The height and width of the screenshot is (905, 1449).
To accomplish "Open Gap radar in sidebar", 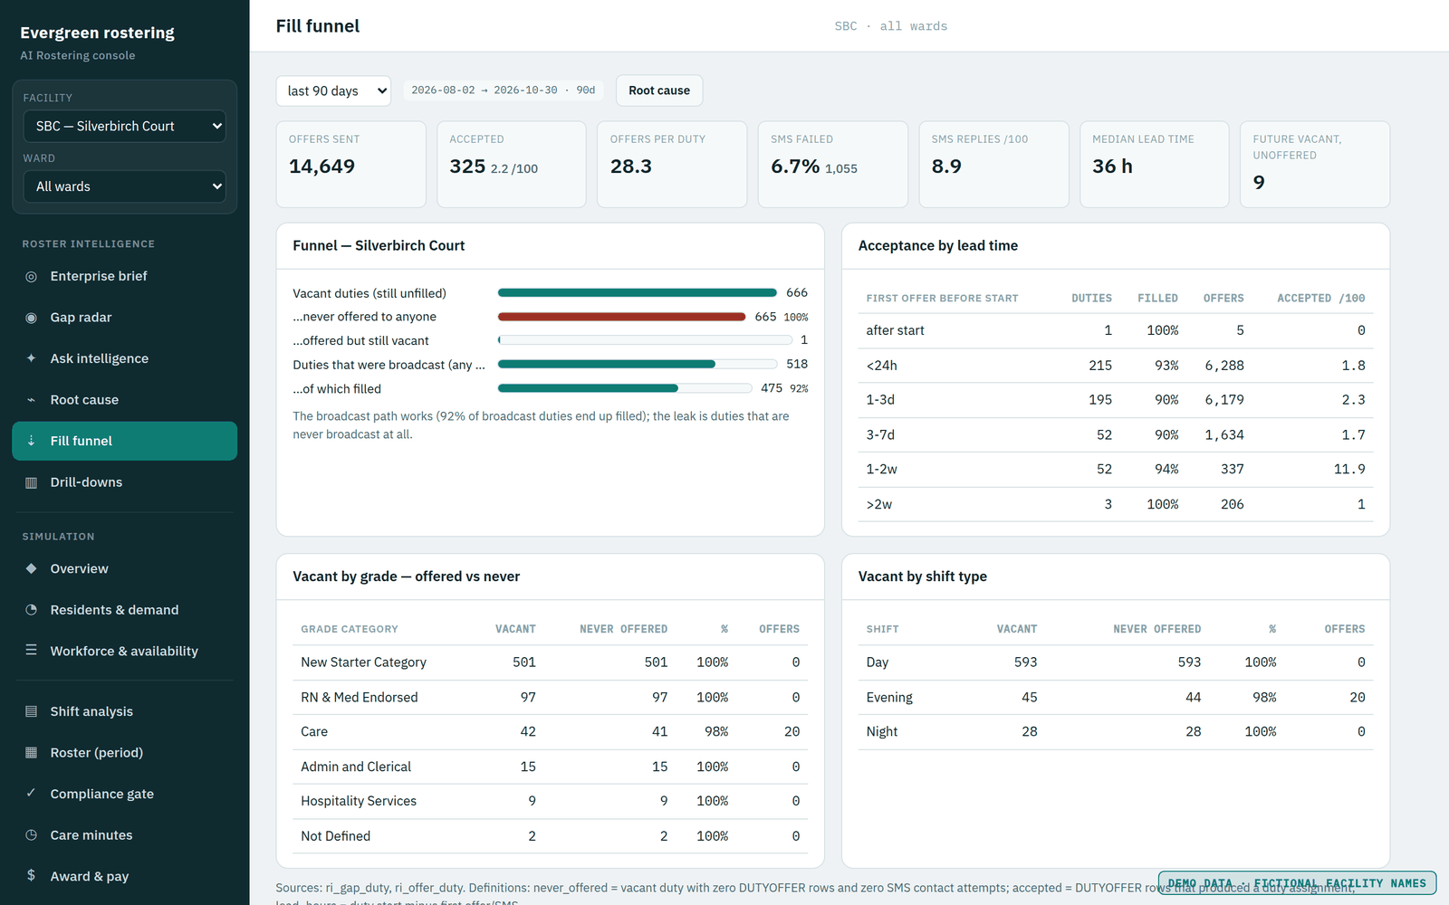I will (x=125, y=318).
